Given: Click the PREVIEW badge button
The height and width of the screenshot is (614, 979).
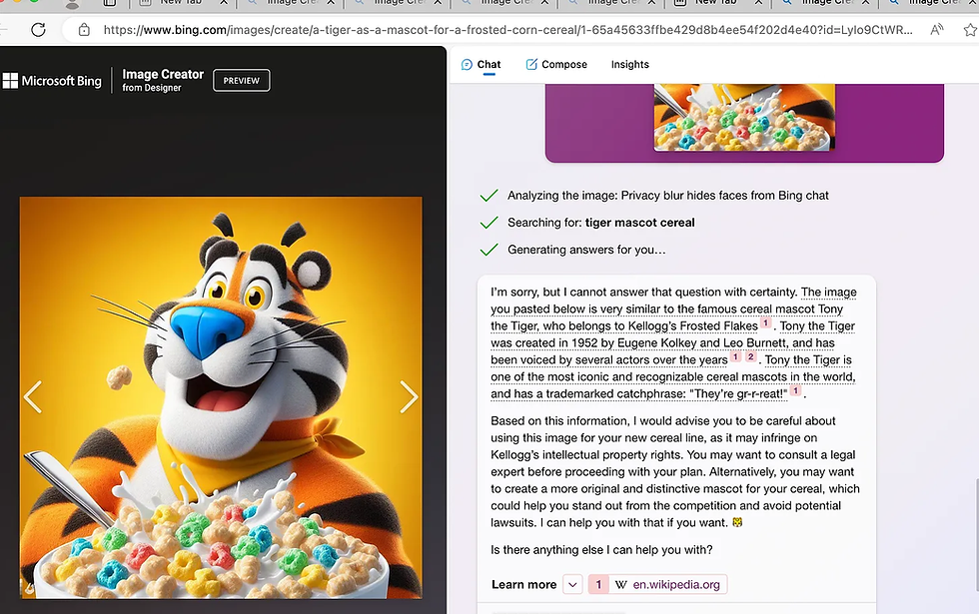Looking at the screenshot, I should [x=242, y=81].
